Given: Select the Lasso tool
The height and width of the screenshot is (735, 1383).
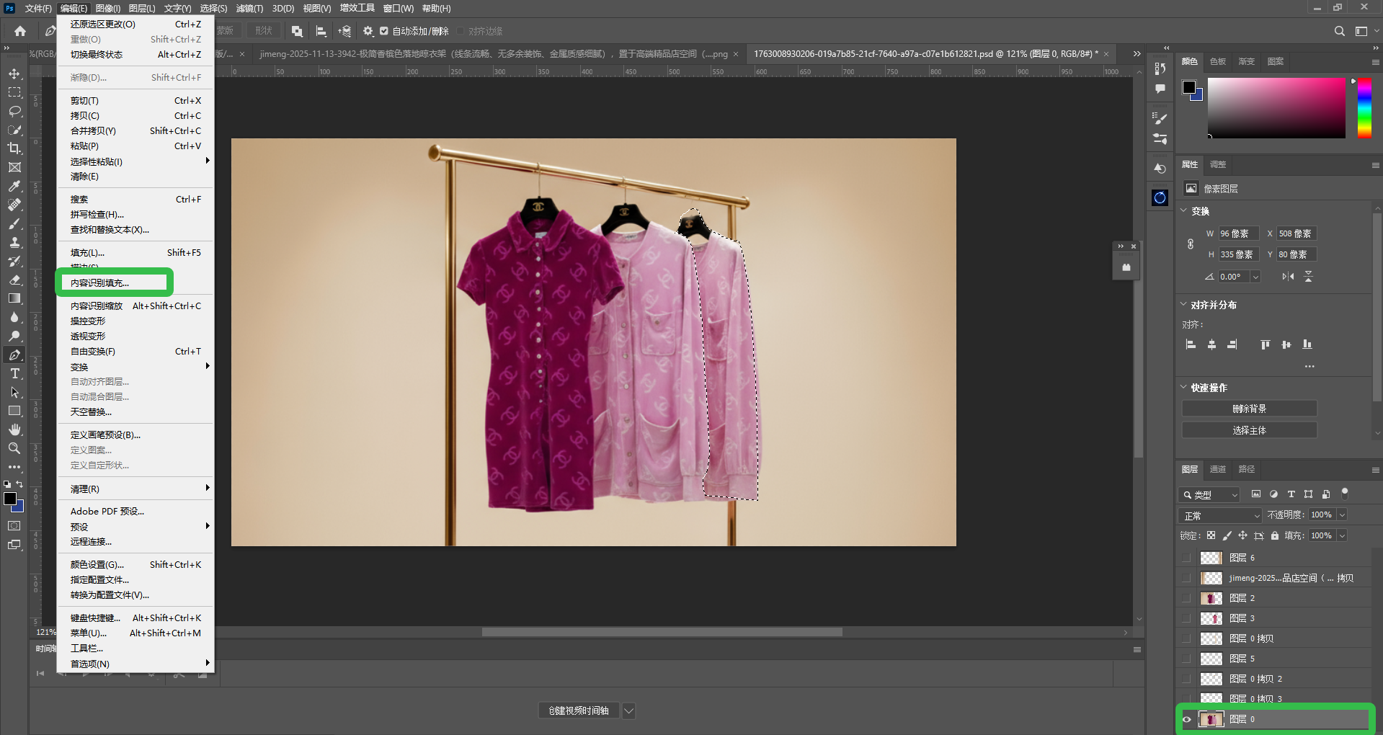Looking at the screenshot, I should pos(14,111).
